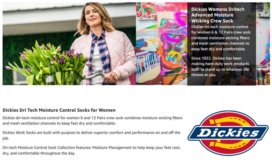Click the colorful graffiti artwork panel
The width and height of the screenshot is (272, 162).
pos(162,44)
